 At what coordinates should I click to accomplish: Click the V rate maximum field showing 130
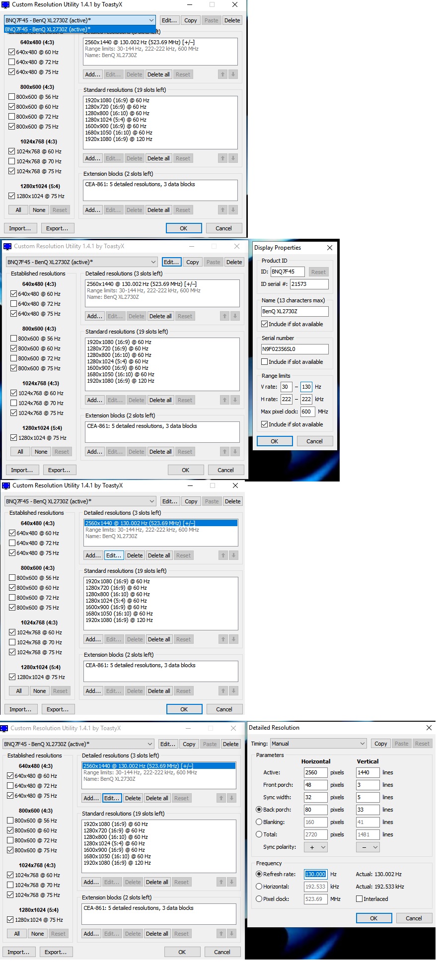point(306,387)
